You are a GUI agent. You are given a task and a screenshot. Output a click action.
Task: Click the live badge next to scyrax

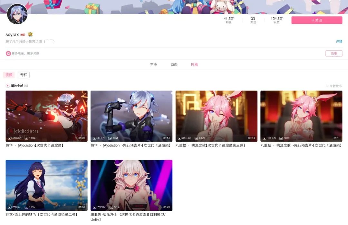coord(23,34)
